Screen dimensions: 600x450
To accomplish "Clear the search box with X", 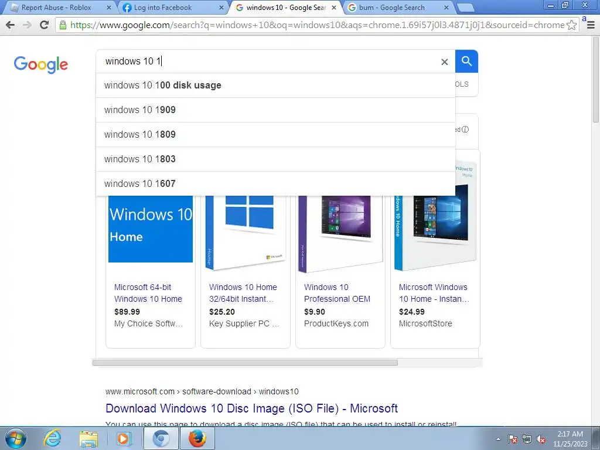I will tap(444, 62).
